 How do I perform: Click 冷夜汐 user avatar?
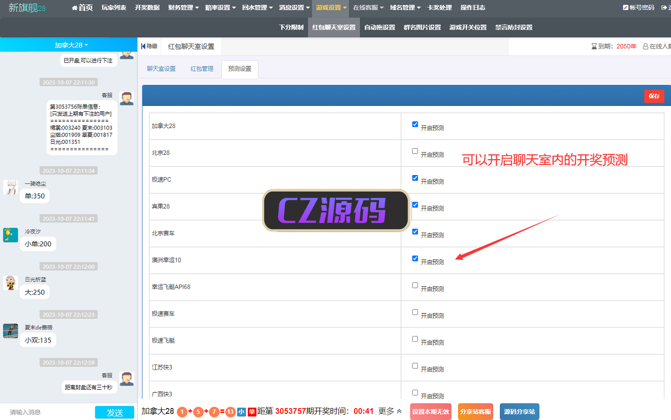coord(11,235)
